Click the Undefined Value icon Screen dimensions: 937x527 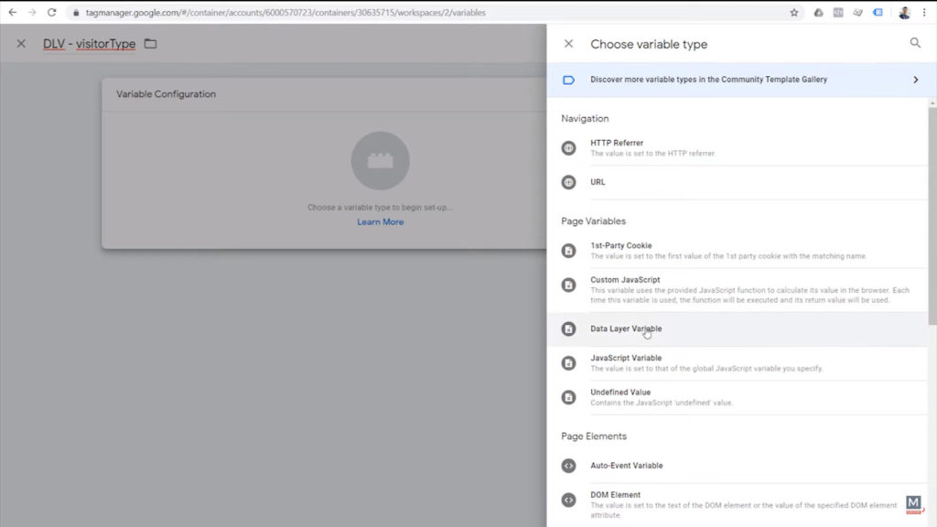coord(568,397)
